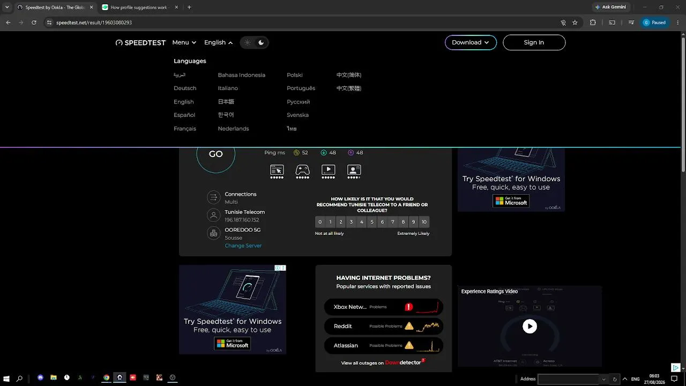Select Svenska from the Languages menu
This screenshot has width=686, height=386.
click(298, 115)
